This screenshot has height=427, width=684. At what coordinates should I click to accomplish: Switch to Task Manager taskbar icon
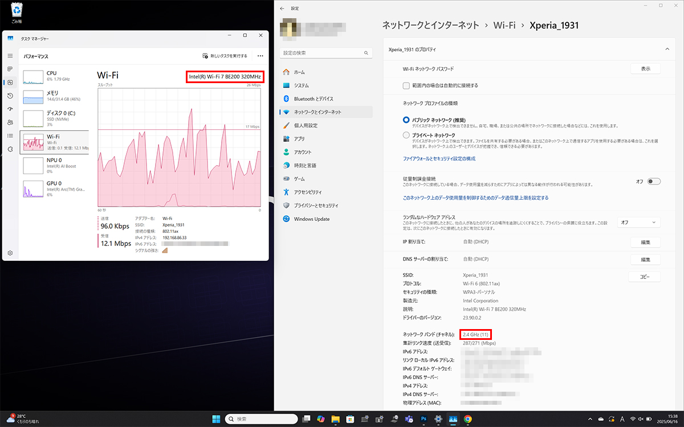453,419
